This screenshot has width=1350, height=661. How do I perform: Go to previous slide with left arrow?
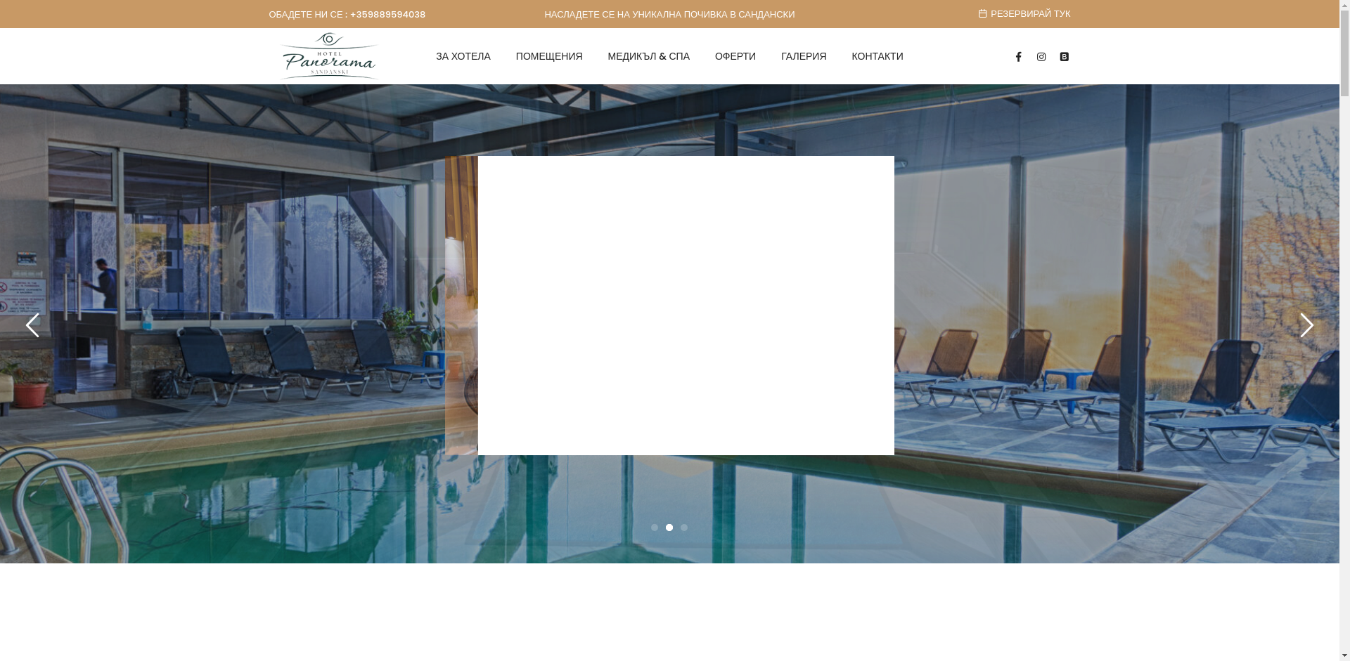pos(32,325)
